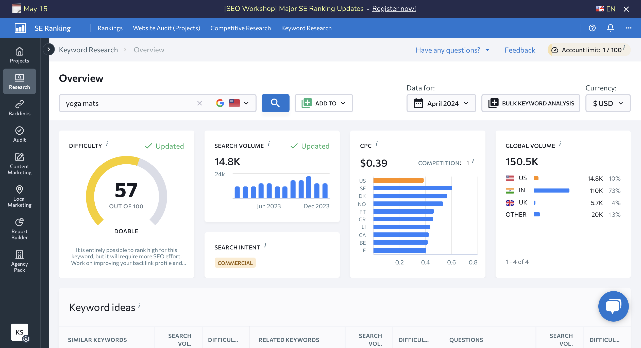Open Report Builder from sidebar
The image size is (641, 348).
pyautogui.click(x=19, y=229)
